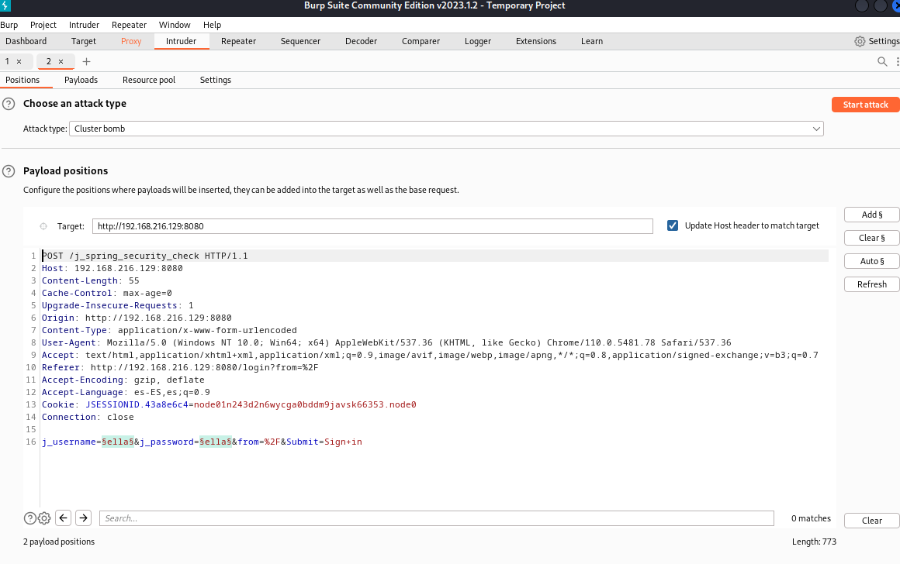Switch to the Target tab
The image size is (900, 564).
pos(84,41)
